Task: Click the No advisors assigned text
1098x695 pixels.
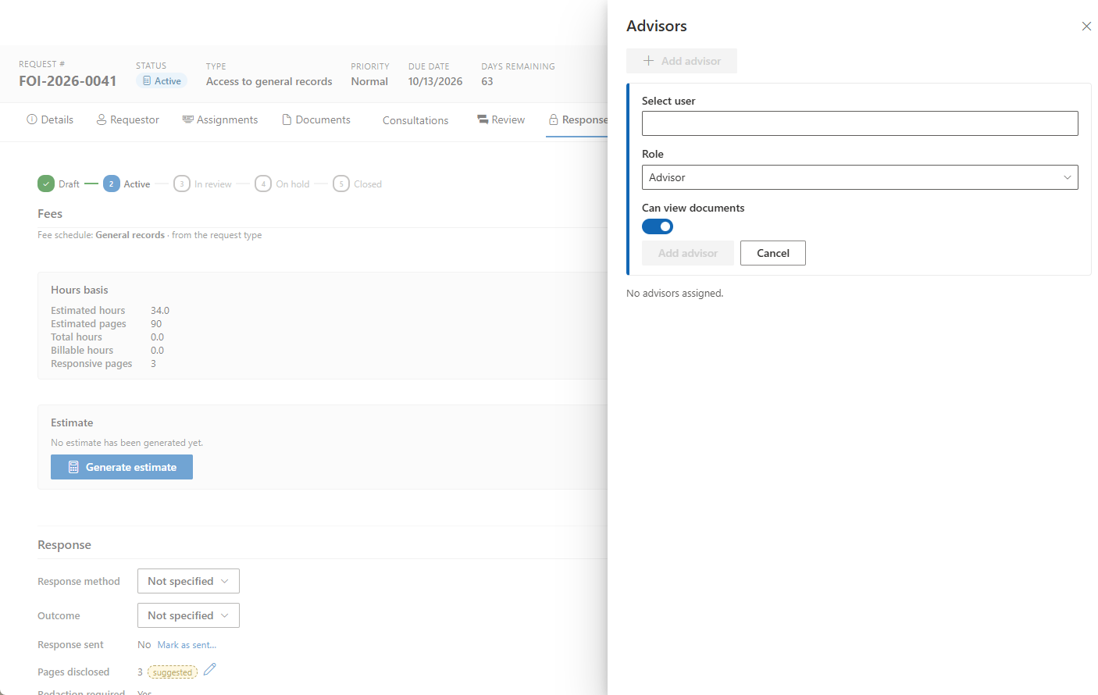Action: (675, 294)
